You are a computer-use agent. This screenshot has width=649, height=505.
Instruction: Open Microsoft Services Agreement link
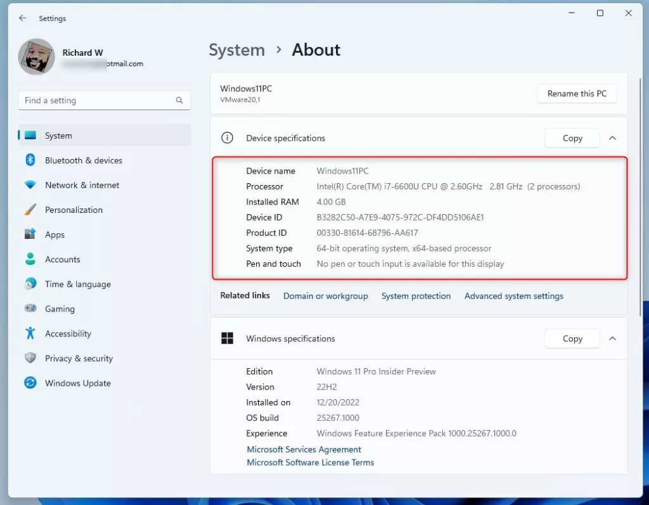[x=304, y=449]
